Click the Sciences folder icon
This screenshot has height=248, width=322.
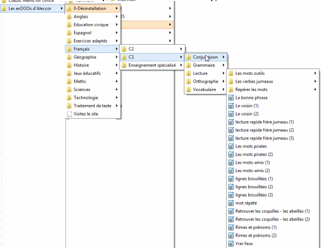(x=69, y=89)
